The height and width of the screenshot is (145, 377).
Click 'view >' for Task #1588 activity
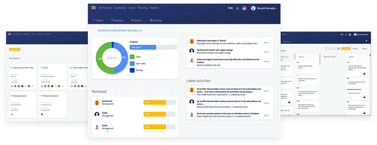point(266,91)
